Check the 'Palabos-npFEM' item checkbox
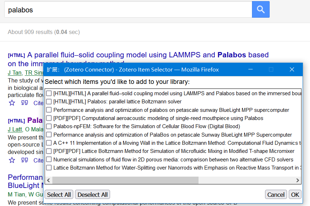310x206 pixels. (49, 126)
